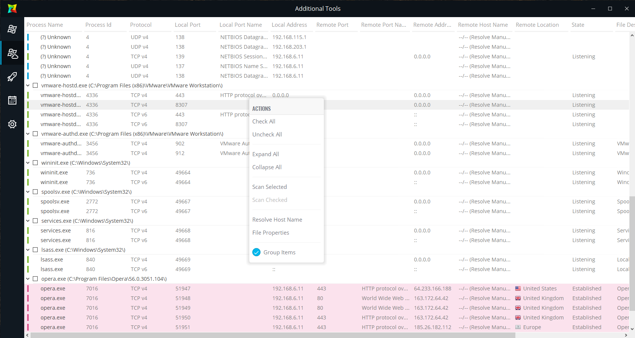Check the lsass.exe group checkbox

[x=35, y=250]
